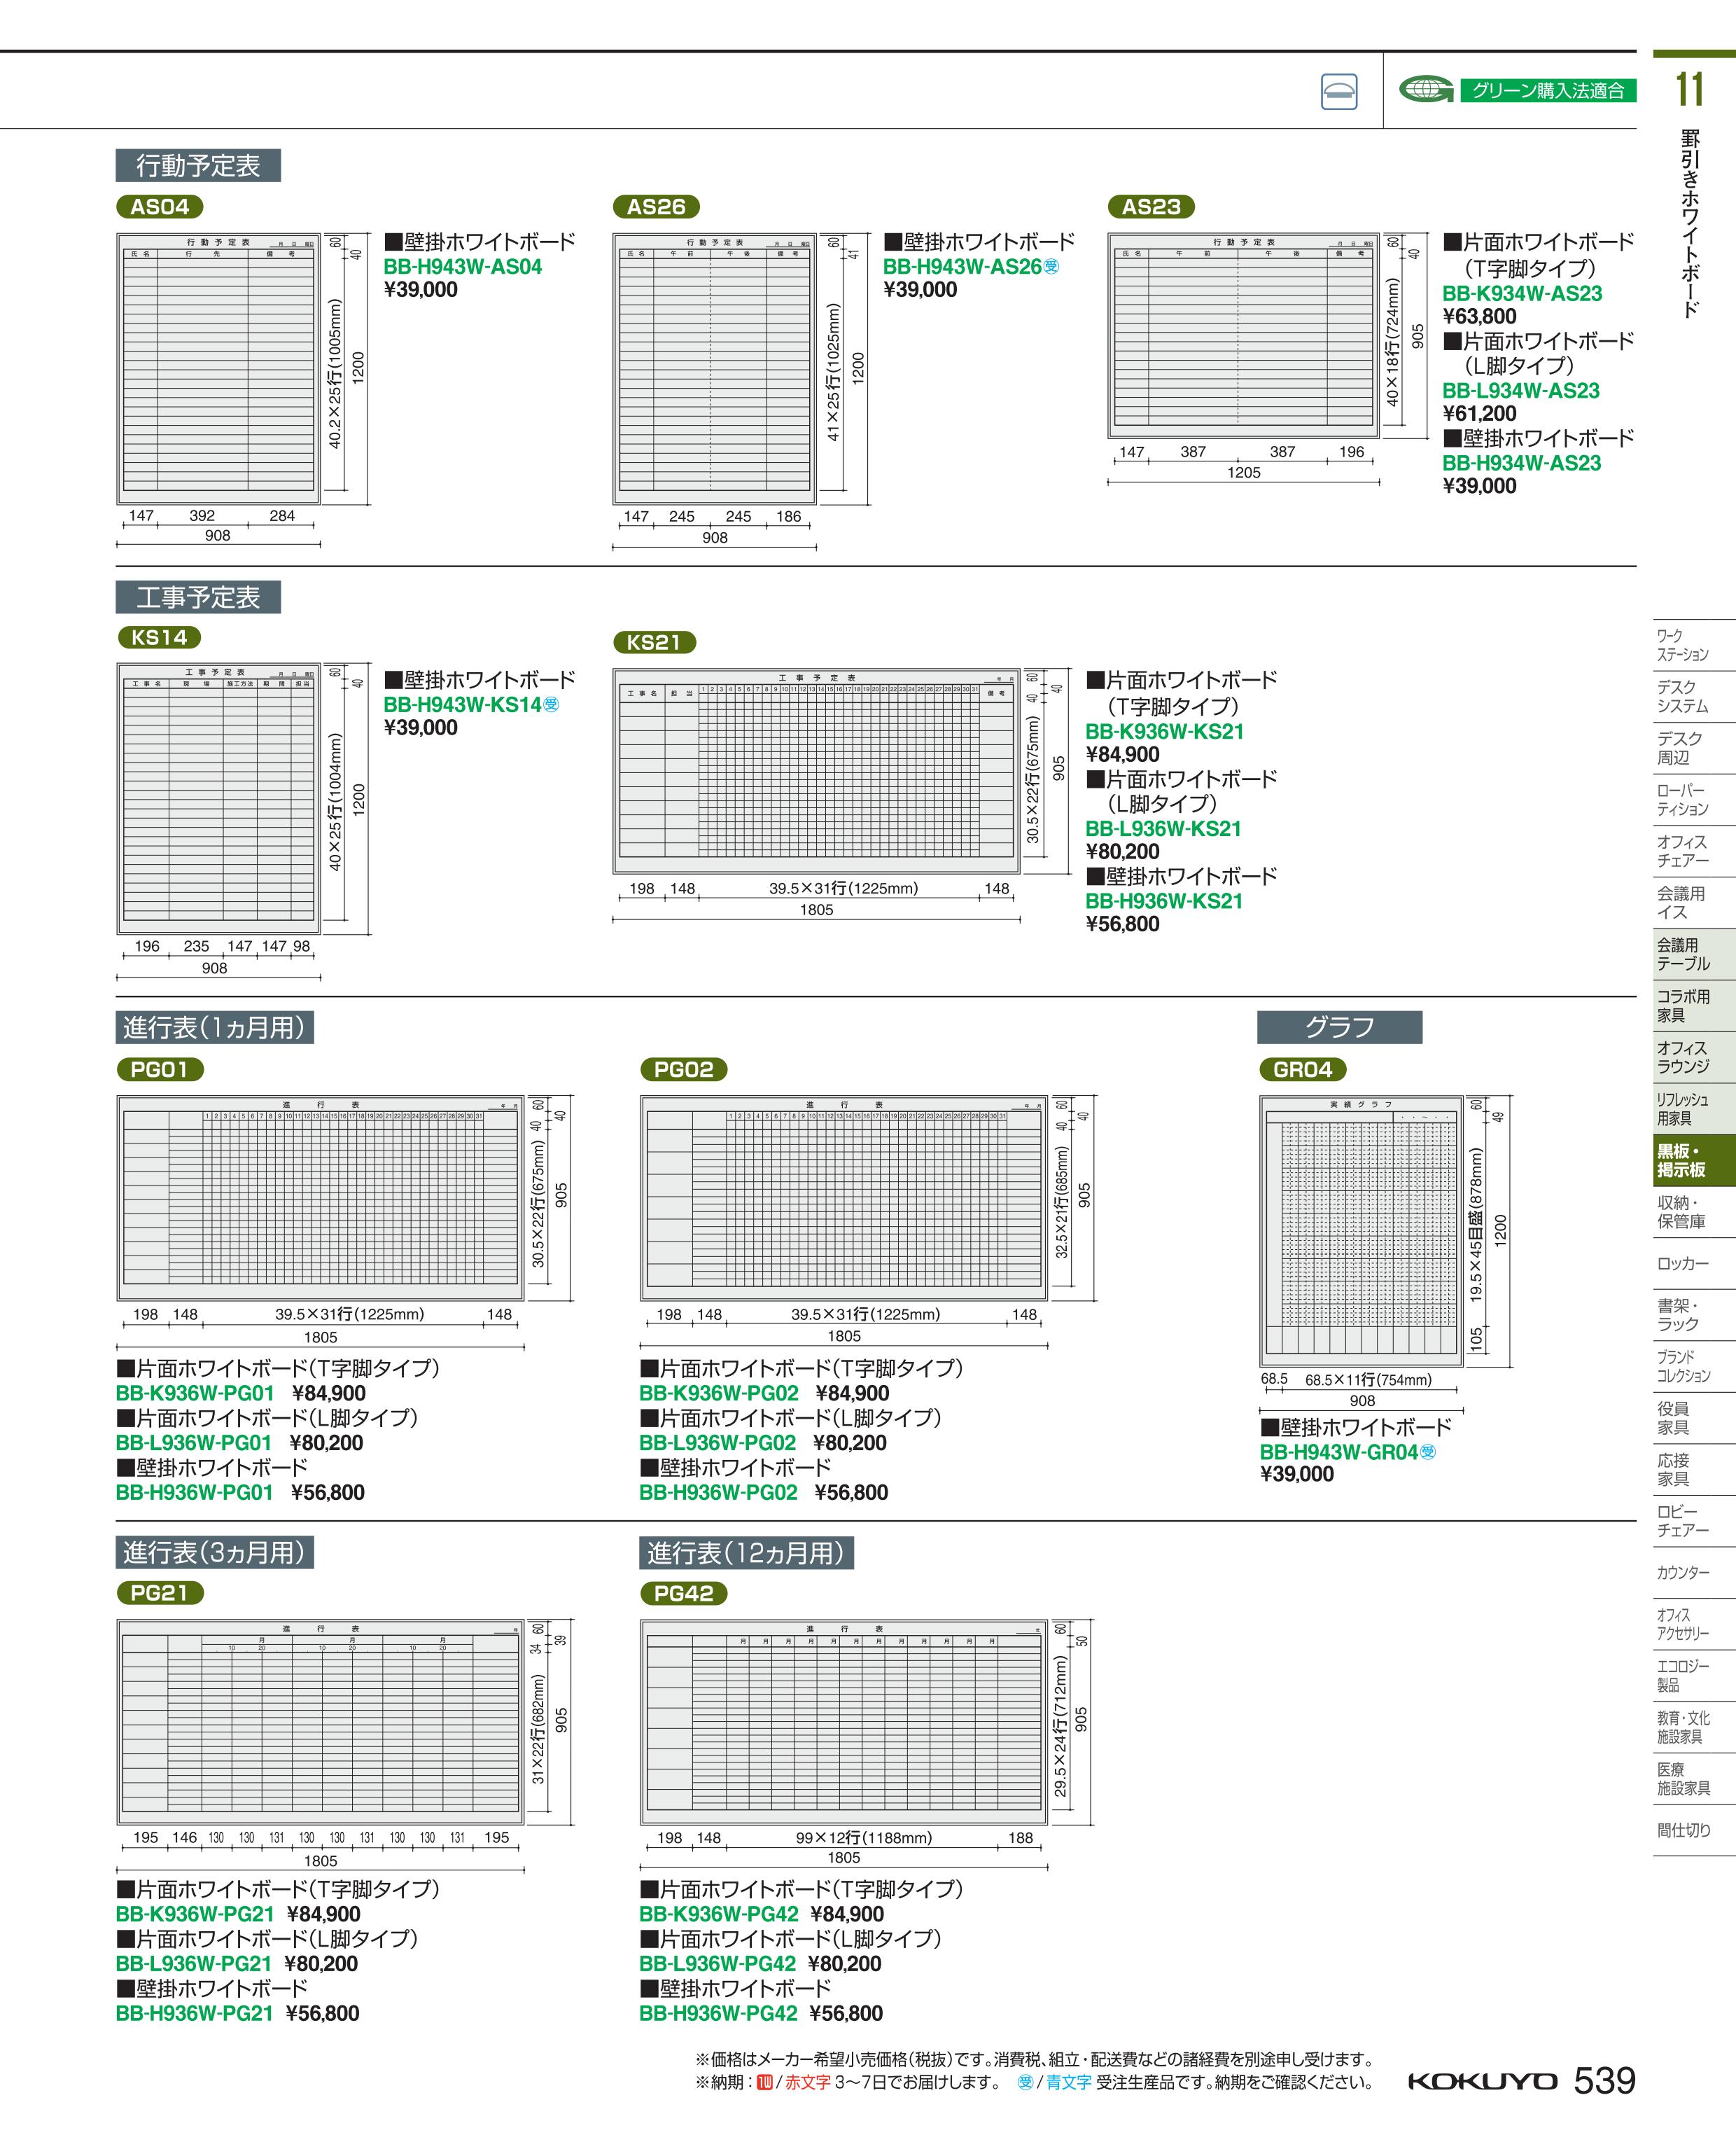Click the 行動予定表 section heading
Viewport: 1736px width, 2142px height.
[198, 165]
